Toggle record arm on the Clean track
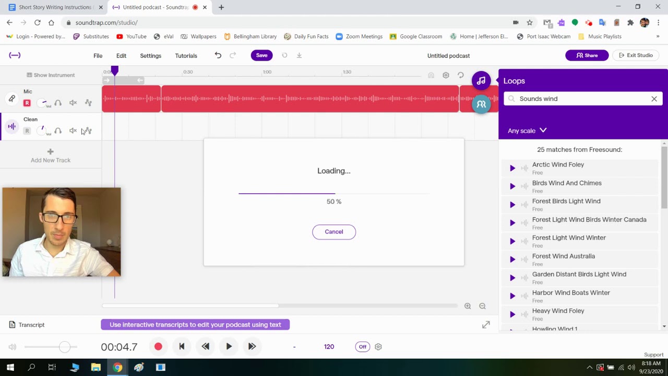668x376 pixels. (x=27, y=131)
